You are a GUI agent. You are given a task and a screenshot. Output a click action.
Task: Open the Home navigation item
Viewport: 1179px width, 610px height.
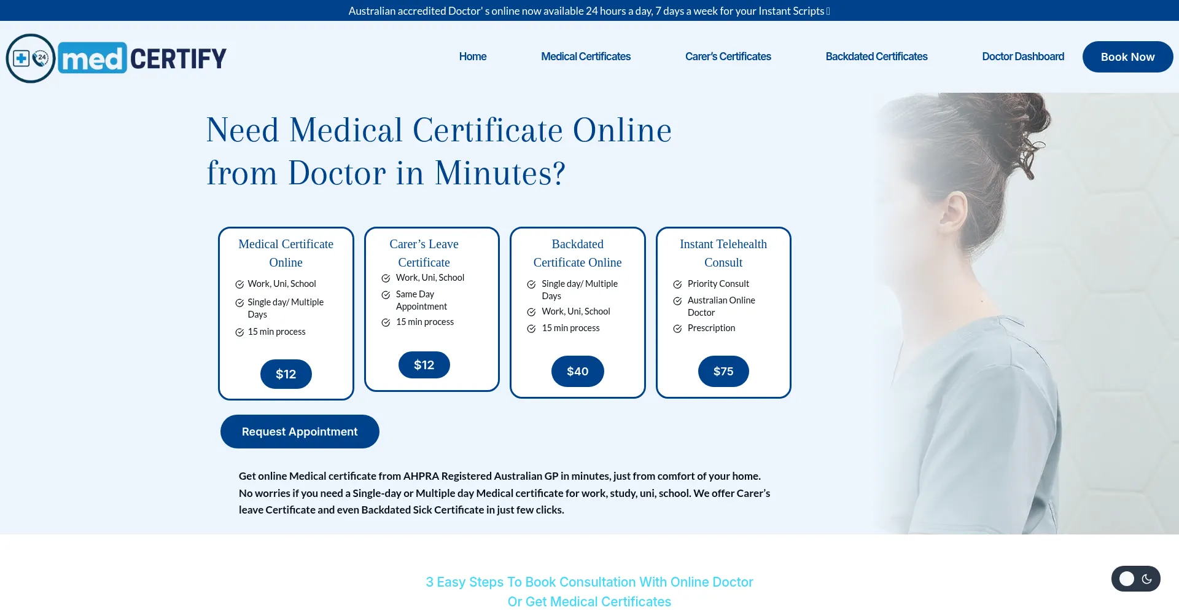point(472,57)
